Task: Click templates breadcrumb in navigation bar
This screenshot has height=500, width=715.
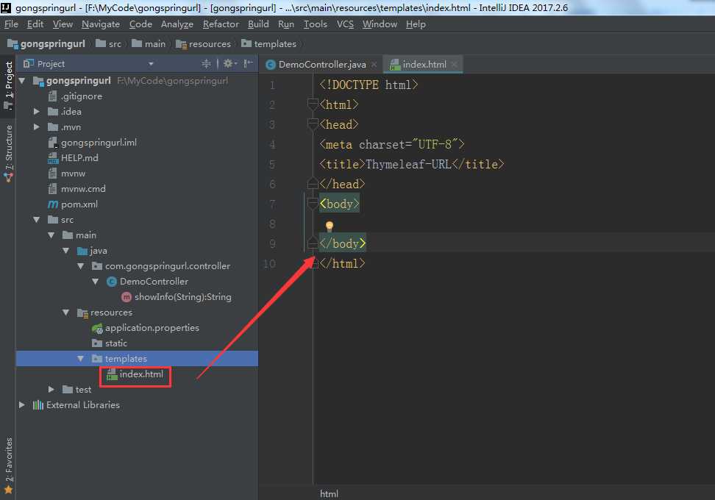Action: tap(269, 44)
